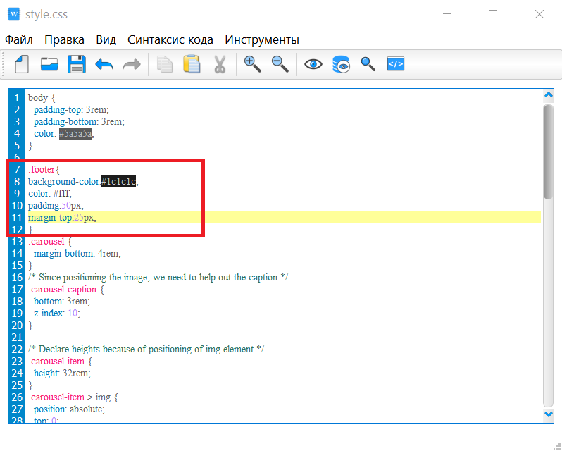Save the file with the floppy disk icon
562x451 pixels.
pyautogui.click(x=77, y=65)
